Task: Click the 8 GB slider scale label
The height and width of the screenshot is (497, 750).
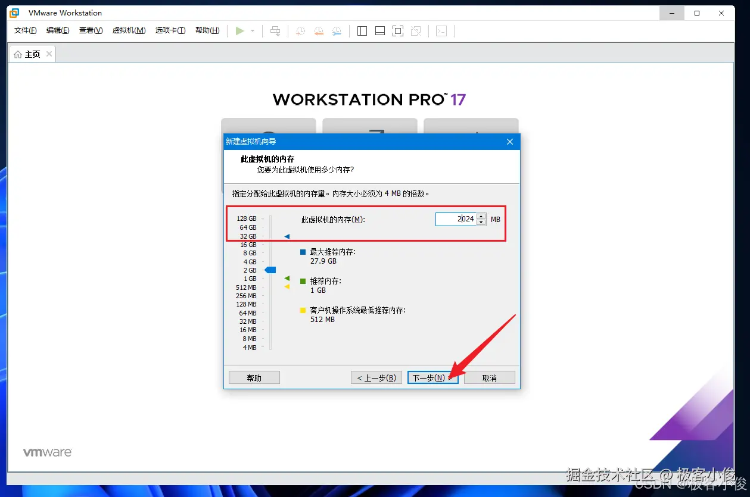Action: [x=250, y=253]
